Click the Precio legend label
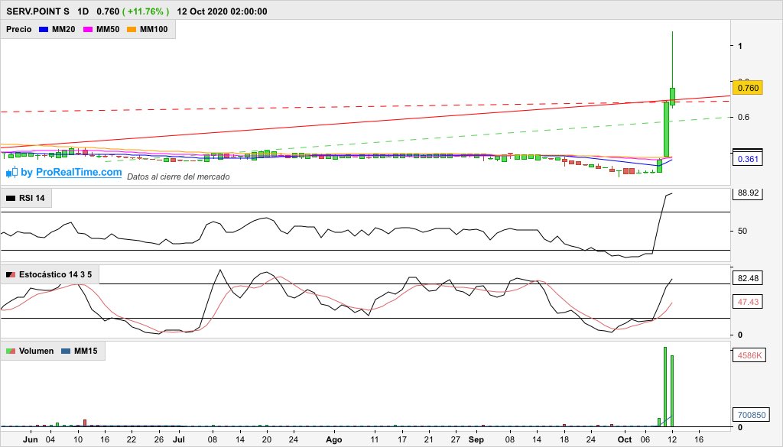 (x=19, y=30)
